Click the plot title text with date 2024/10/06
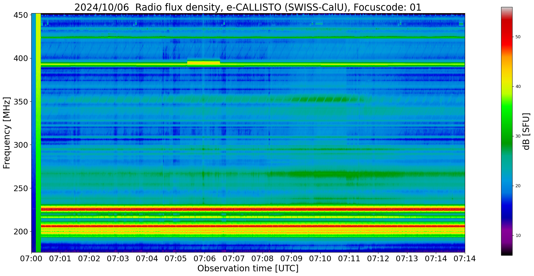The width and height of the screenshot is (534, 276). (x=248, y=7)
